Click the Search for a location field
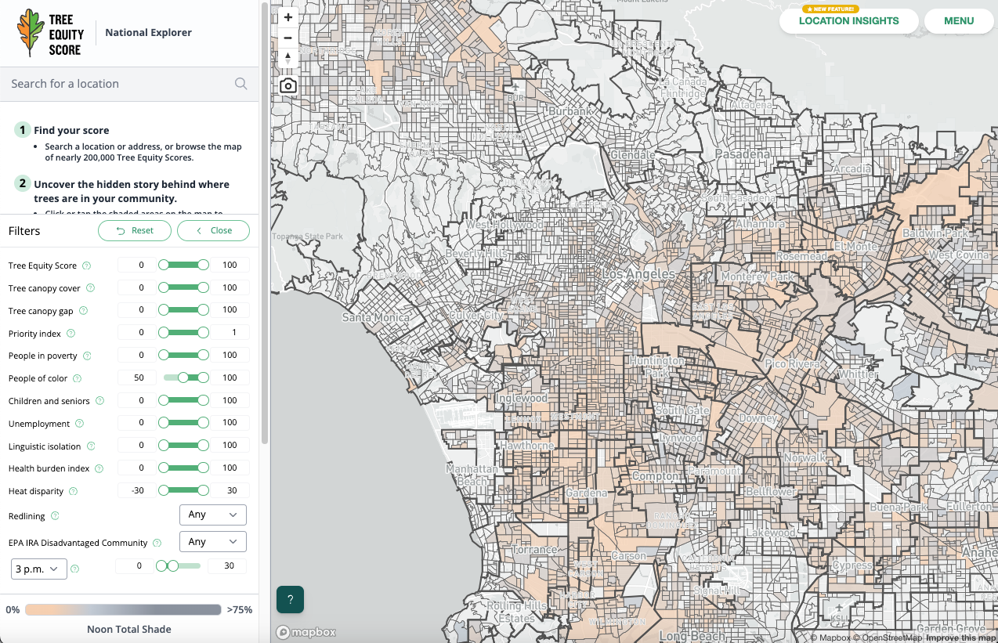 [x=118, y=83]
